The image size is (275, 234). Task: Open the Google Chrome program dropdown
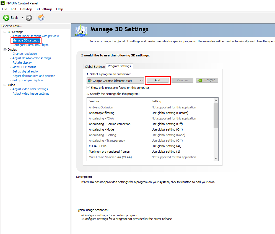(x=115, y=81)
